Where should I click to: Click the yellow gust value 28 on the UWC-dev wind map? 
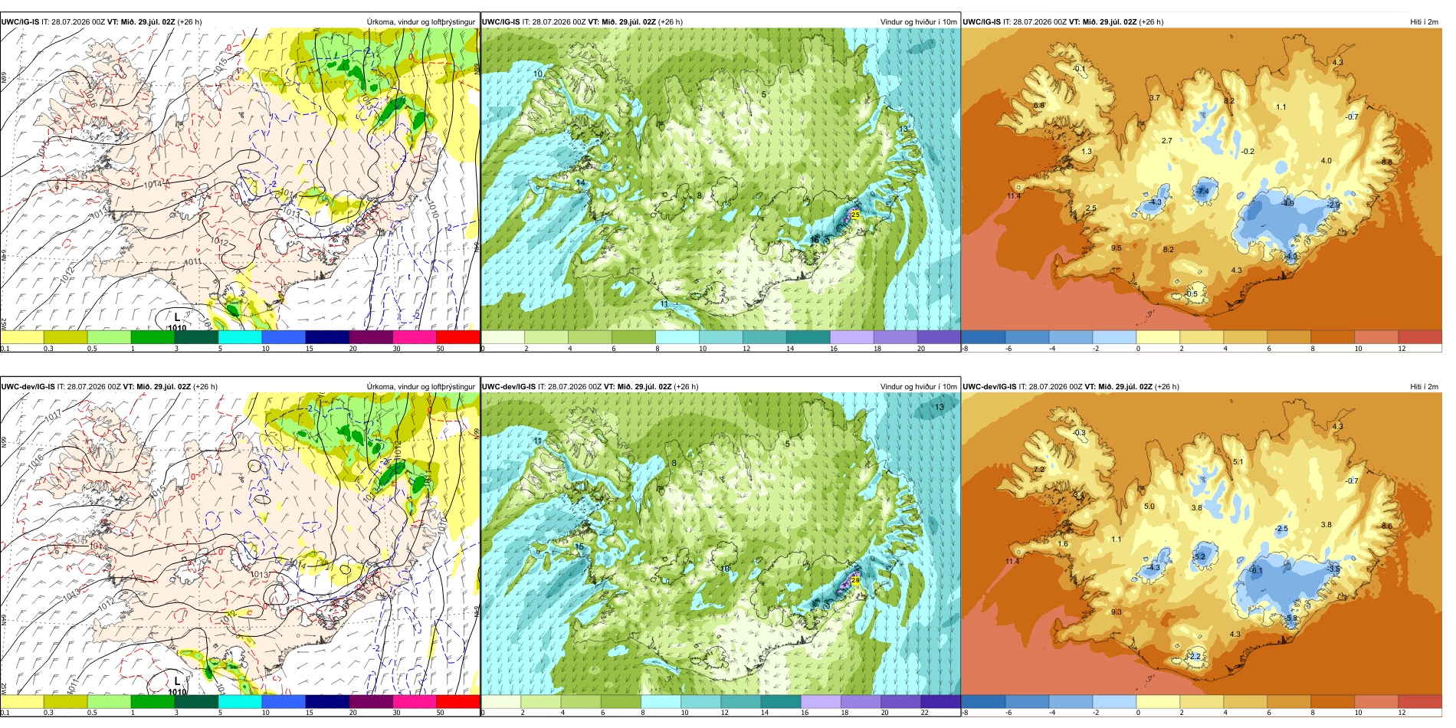855,580
